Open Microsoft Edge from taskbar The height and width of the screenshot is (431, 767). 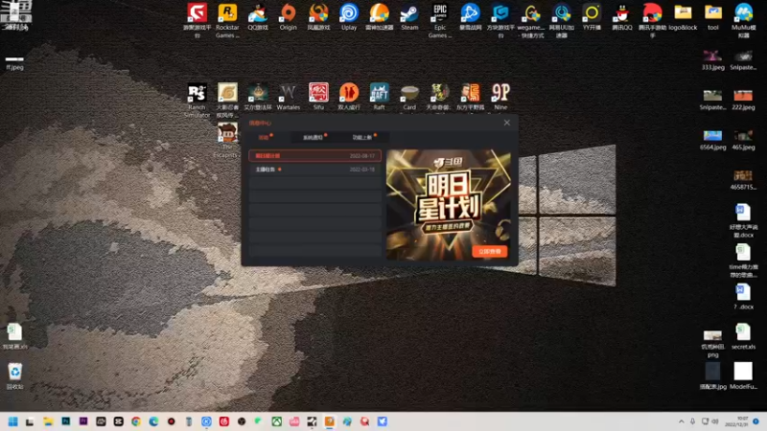point(153,421)
